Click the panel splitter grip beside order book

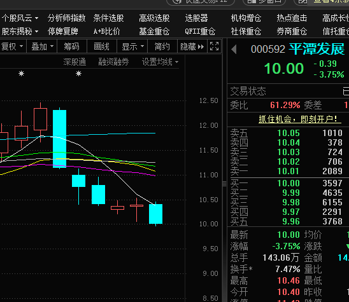pos(224,184)
